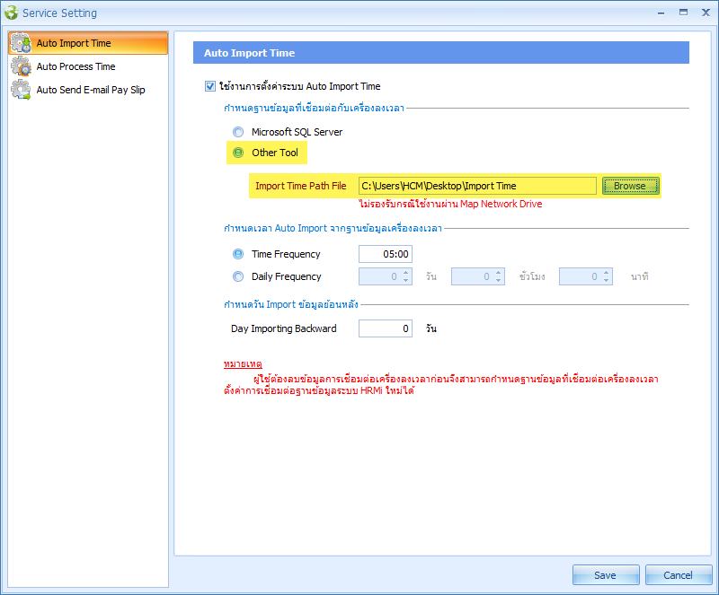This screenshot has height=595, width=719.
Task: Click the Save button
Action: [606, 575]
